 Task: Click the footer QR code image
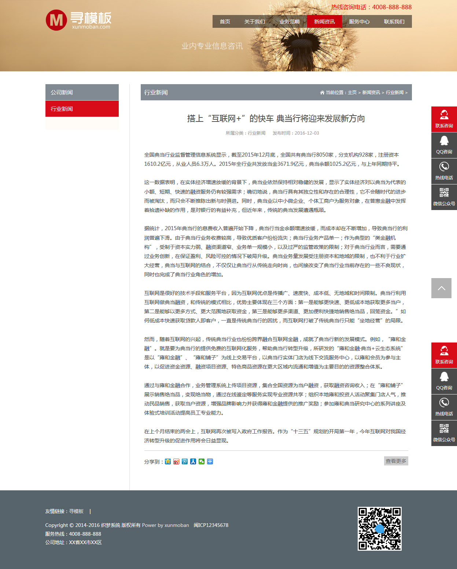coord(380,528)
